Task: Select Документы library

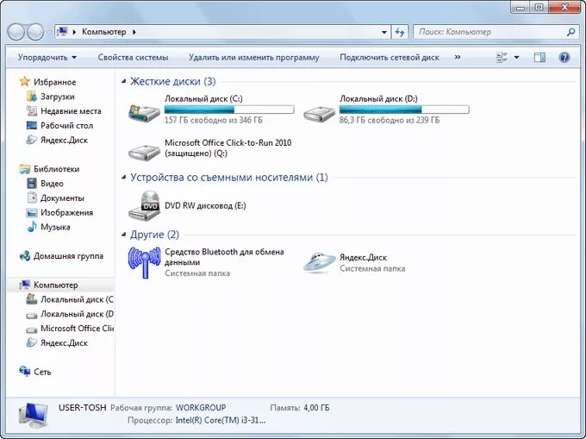Action: 62,198
